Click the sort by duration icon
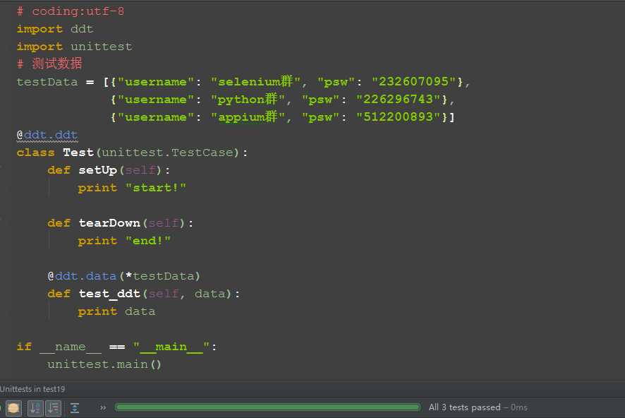The image size is (625, 418). [x=54, y=407]
